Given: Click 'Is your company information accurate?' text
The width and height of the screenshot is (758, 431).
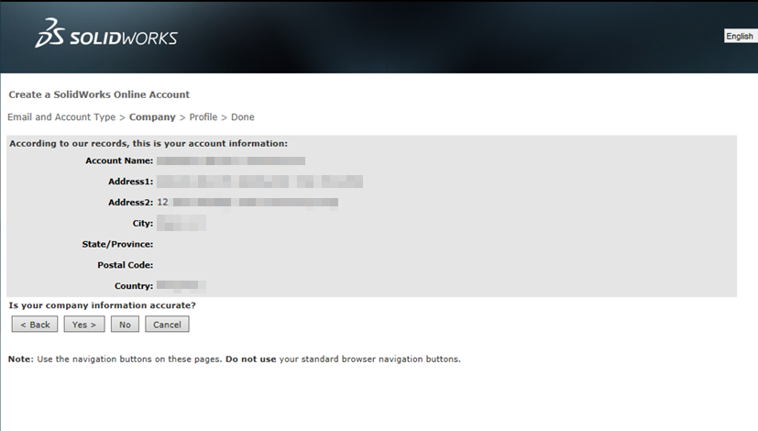Looking at the screenshot, I should 102,305.
